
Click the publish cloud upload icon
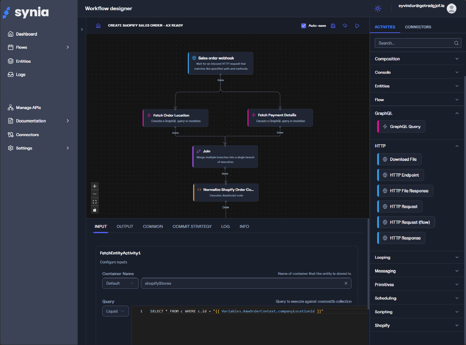(x=345, y=26)
